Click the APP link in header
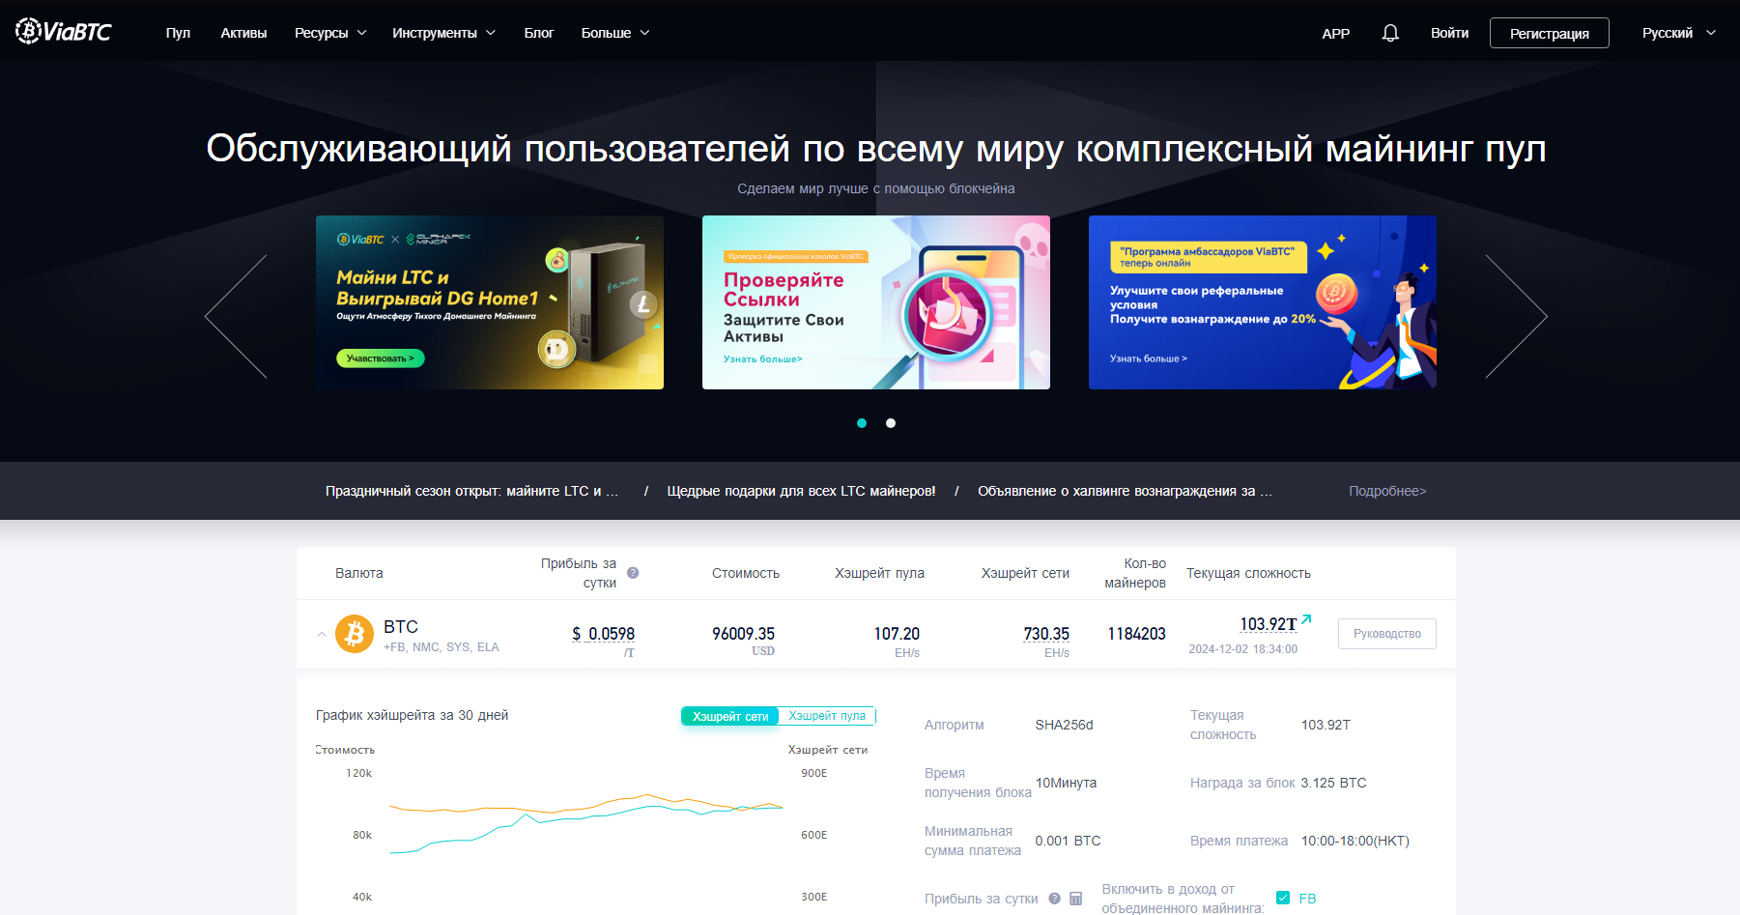Viewport: 1740px width, 915px height. 1335,33
